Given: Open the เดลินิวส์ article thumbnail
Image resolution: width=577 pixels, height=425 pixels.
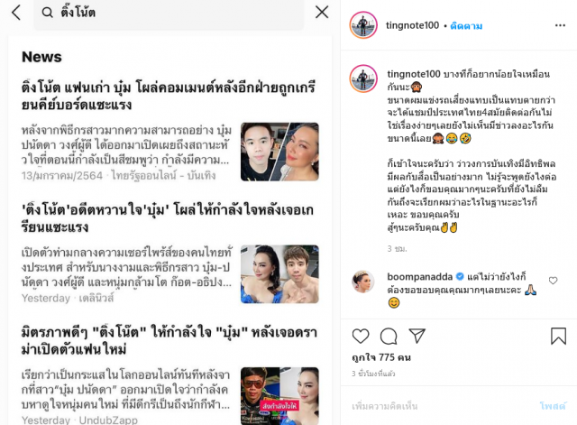Looking at the screenshot, I should 279,274.
